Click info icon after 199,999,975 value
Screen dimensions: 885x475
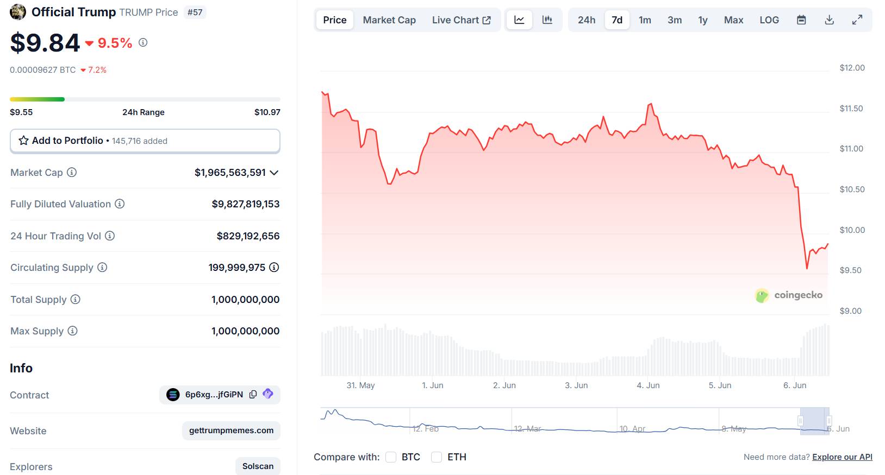click(x=274, y=267)
